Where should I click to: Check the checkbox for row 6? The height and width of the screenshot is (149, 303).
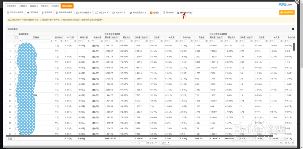point(17,73)
